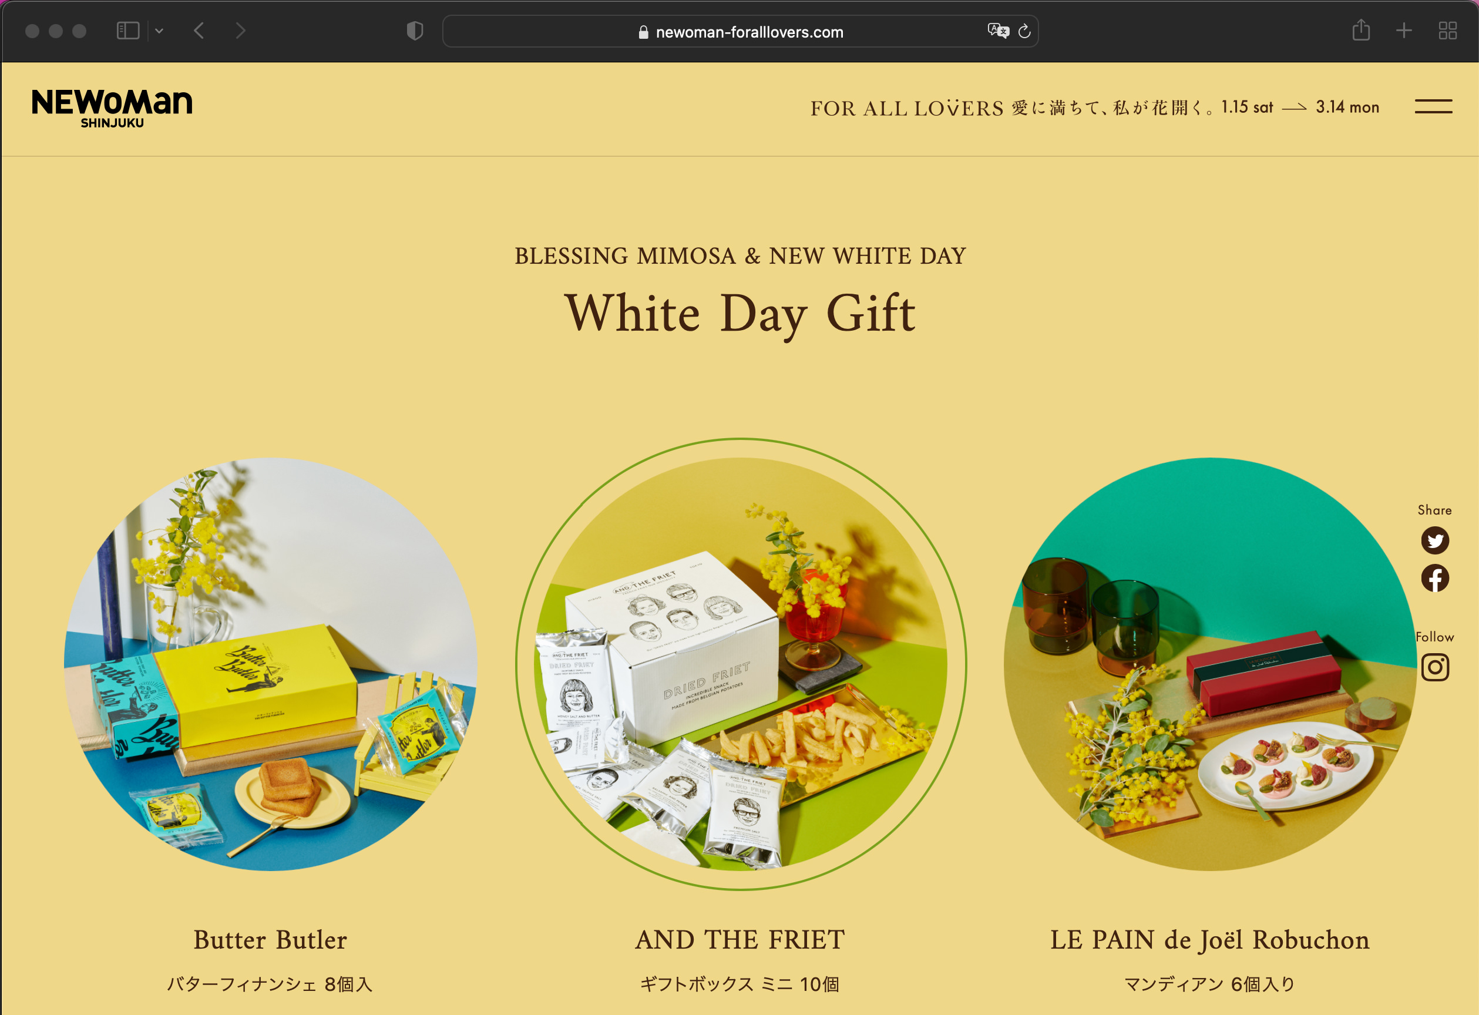Open the Instagram follow icon
The image size is (1479, 1015).
click(1434, 667)
